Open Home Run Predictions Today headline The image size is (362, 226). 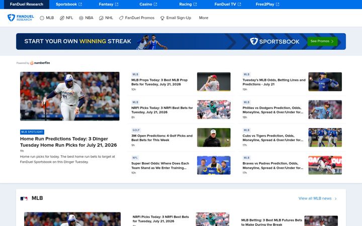[68, 142]
